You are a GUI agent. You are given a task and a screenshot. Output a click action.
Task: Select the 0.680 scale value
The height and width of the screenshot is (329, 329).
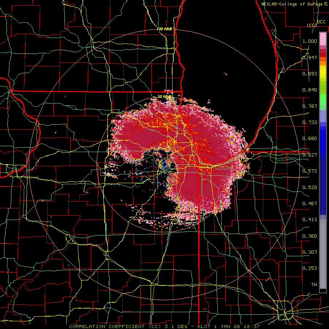tap(310, 139)
